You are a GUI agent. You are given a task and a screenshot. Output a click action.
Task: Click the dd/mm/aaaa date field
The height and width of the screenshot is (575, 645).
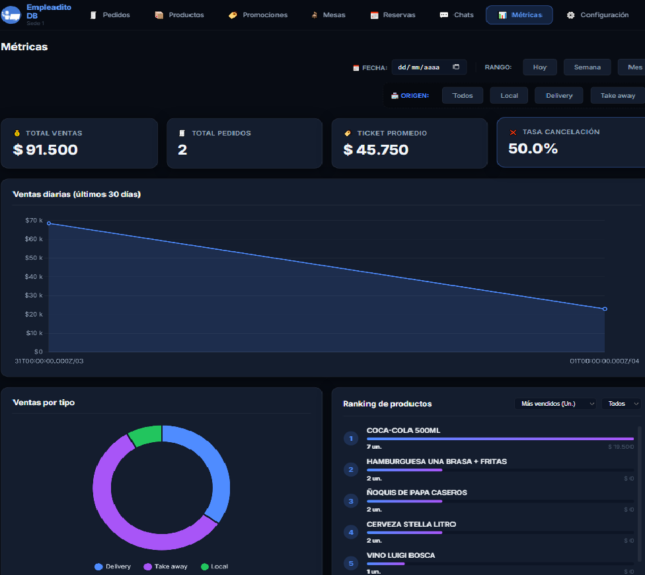point(419,67)
